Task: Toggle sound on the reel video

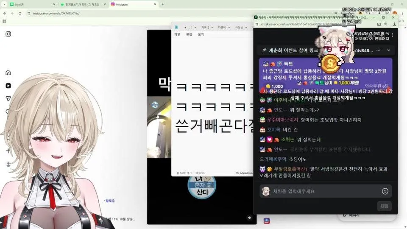Action: [x=249, y=218]
